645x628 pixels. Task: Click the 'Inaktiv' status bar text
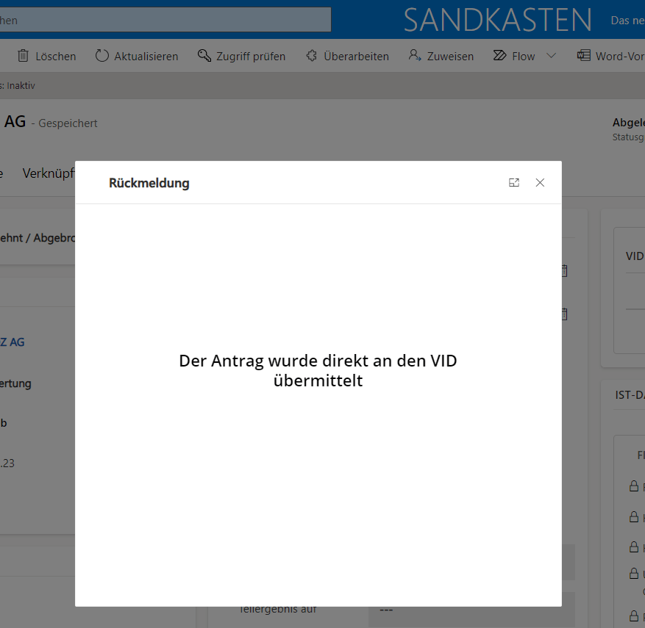[21, 85]
